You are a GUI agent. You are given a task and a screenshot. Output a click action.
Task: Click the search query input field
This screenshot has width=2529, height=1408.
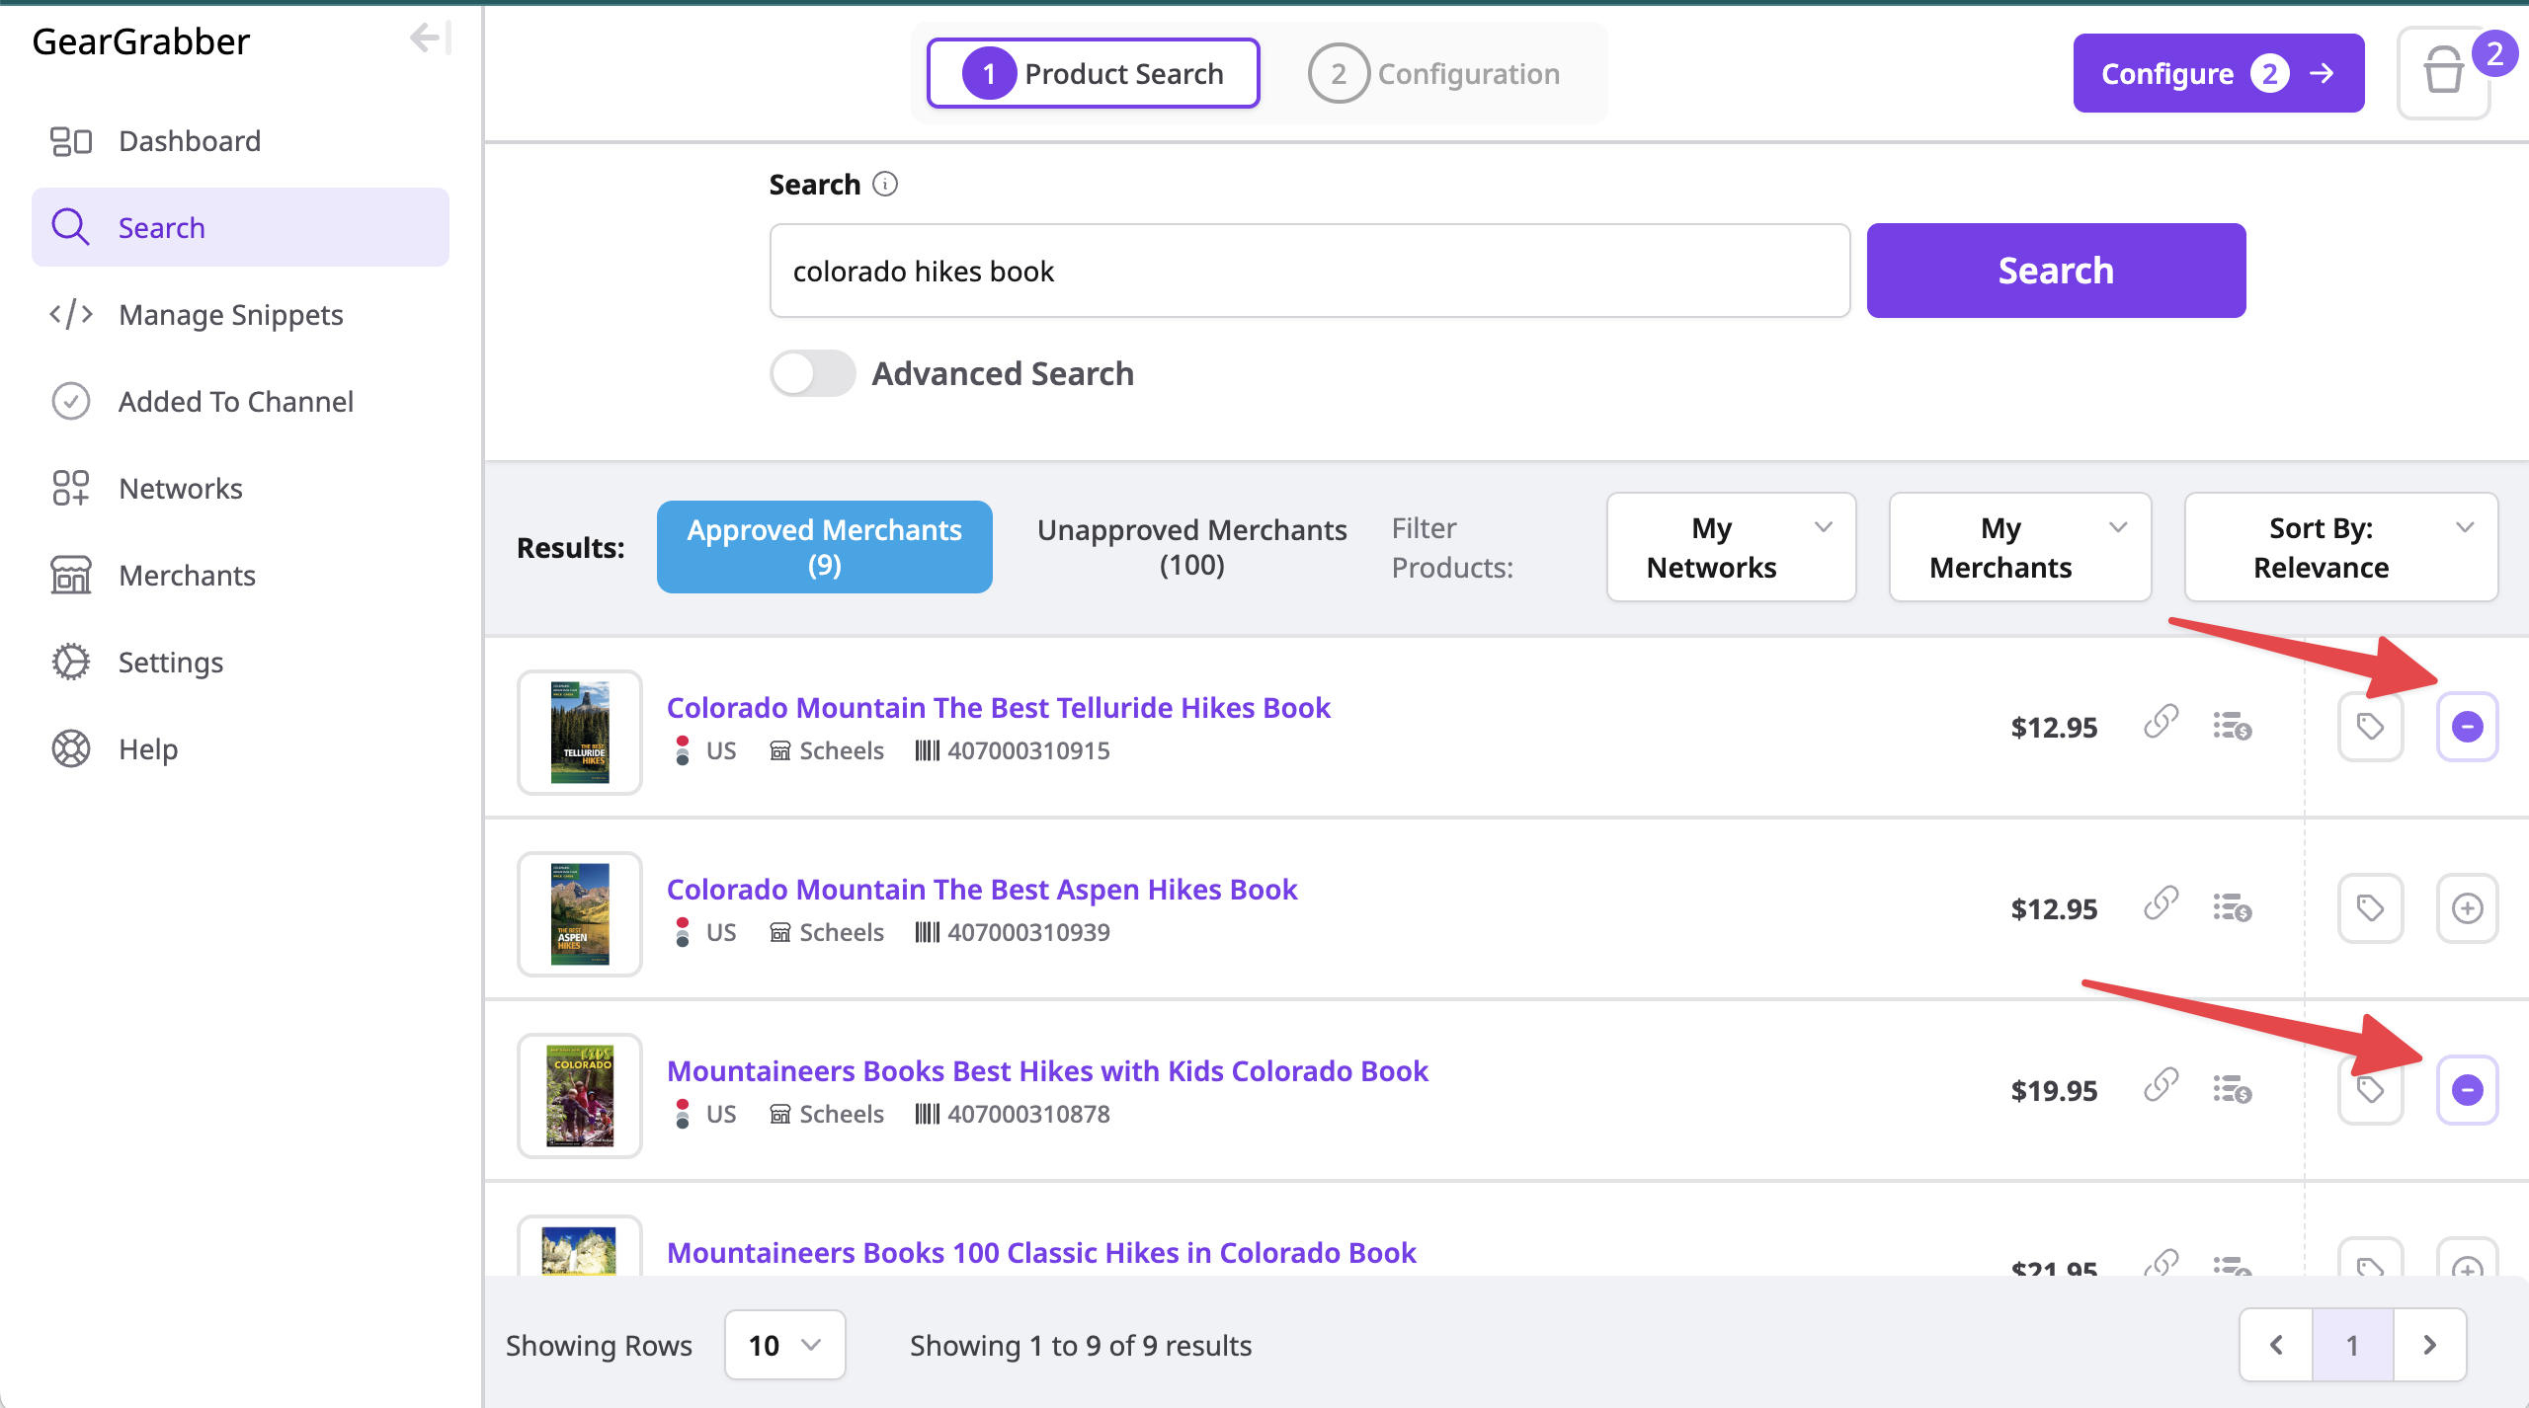(x=1309, y=272)
